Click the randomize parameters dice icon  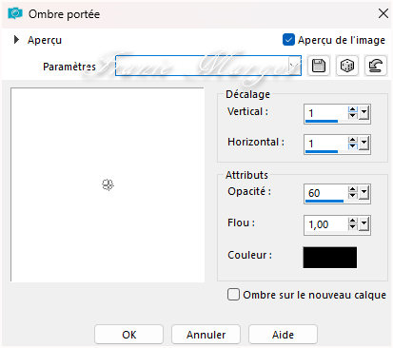(x=347, y=66)
